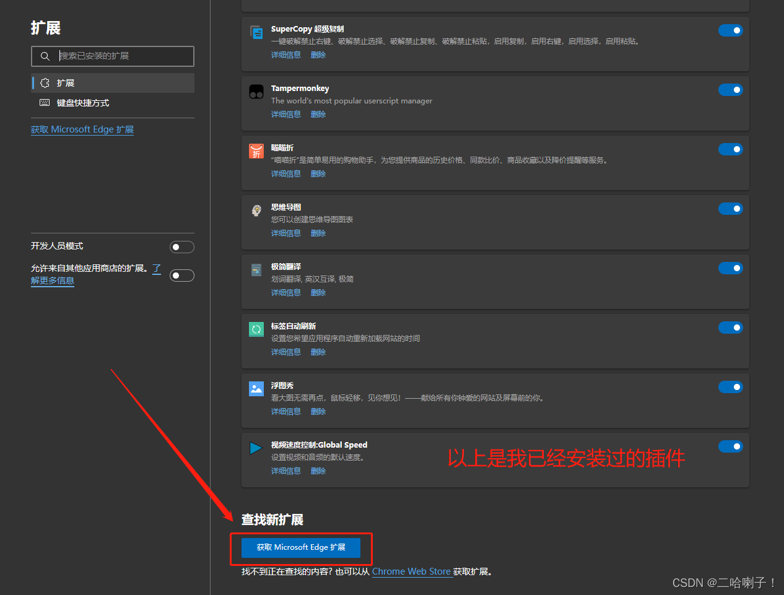Image resolution: width=784 pixels, height=595 pixels.
Task: Click the 查找新扩展 heading
Action: coord(272,519)
